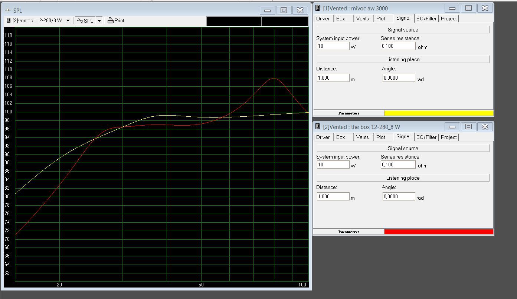Click Angle field in the box 12-280 window
Viewport: 517px width, 299px height.
click(x=399, y=196)
